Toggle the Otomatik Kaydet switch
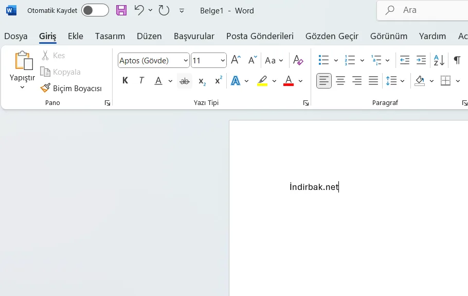Viewport: 468px width, 296px height. [95, 10]
